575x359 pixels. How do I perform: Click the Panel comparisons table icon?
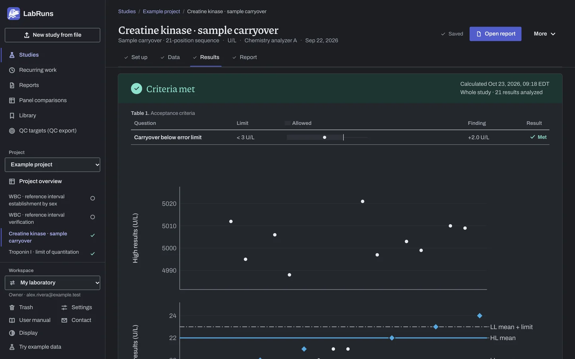click(x=12, y=101)
